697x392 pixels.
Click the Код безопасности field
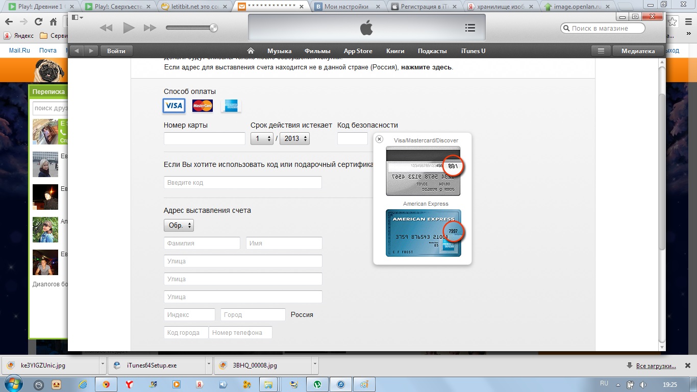click(353, 138)
